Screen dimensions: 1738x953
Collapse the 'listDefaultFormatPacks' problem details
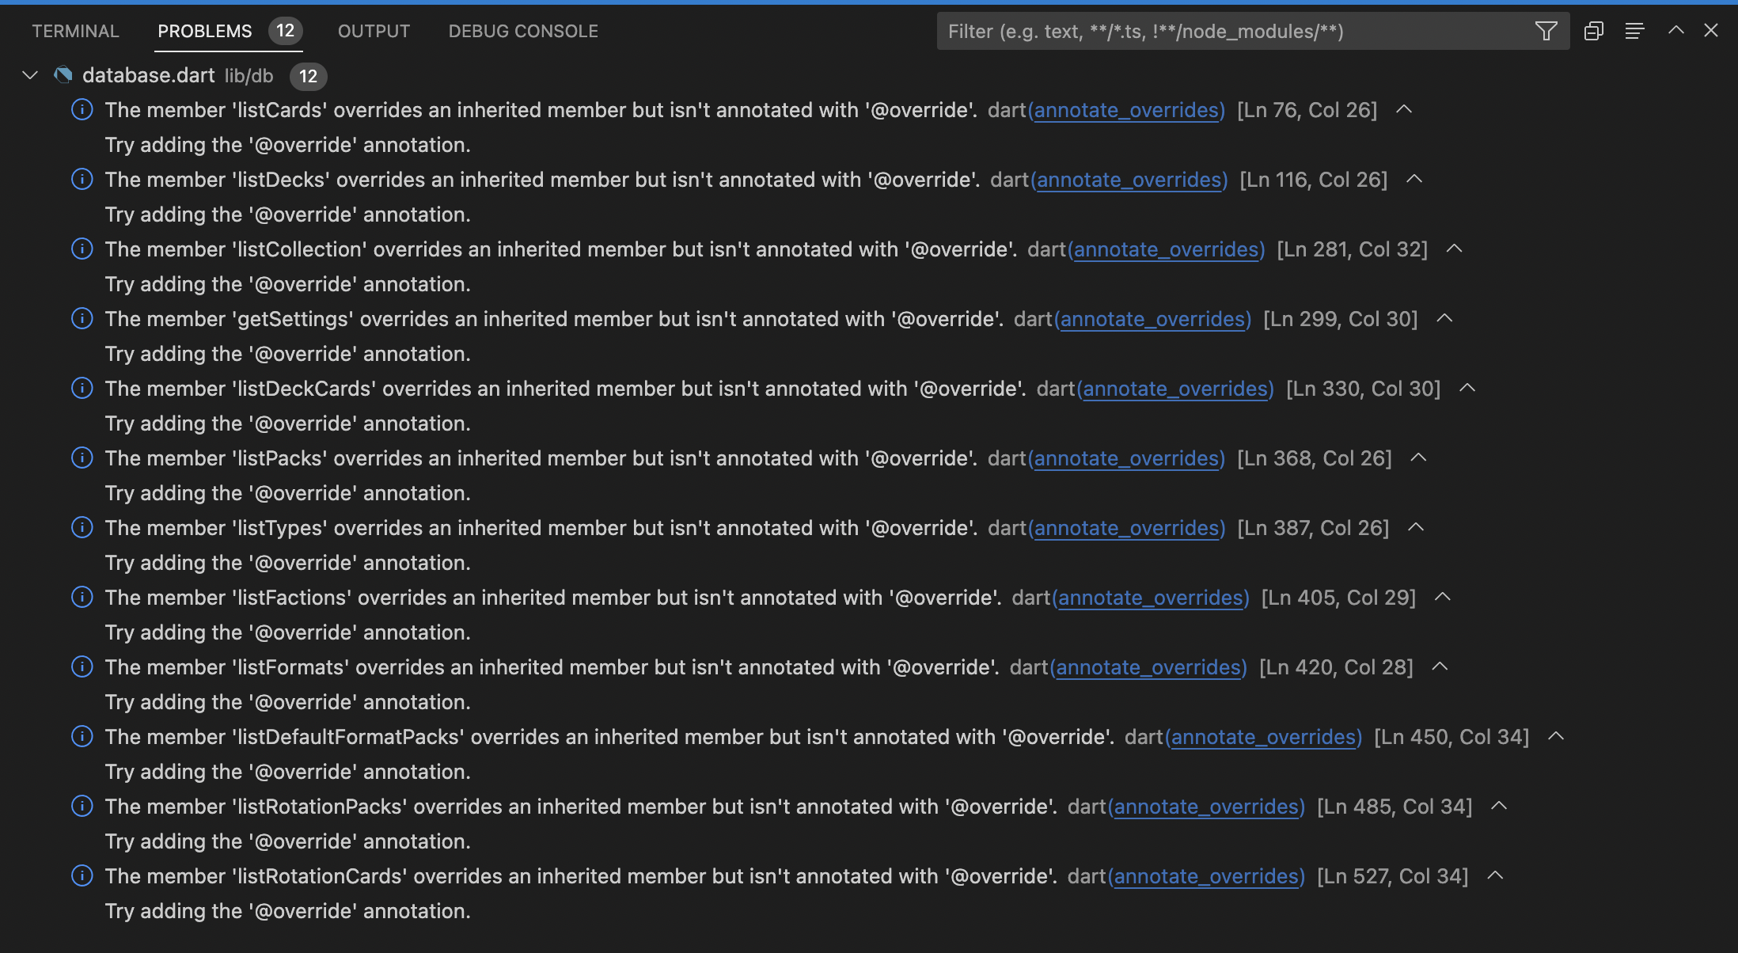click(1556, 736)
